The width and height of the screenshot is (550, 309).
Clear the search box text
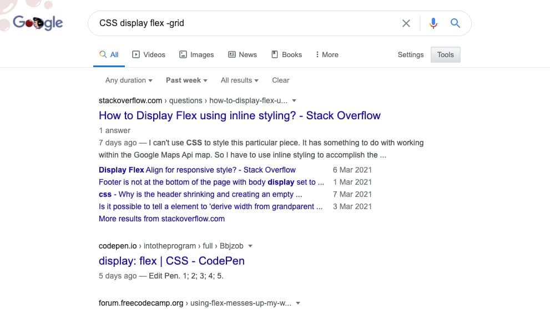tap(406, 23)
